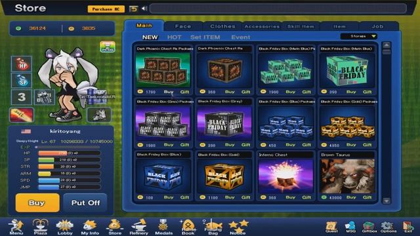Screen dimensions: 420x236
Task: Click the Store money bag icon
Action: 115,227
